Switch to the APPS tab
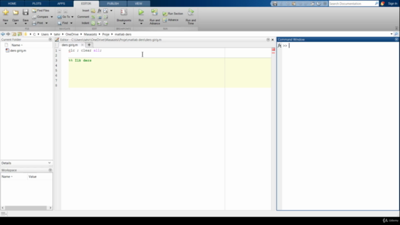The height and width of the screenshot is (225, 400). tap(61, 4)
